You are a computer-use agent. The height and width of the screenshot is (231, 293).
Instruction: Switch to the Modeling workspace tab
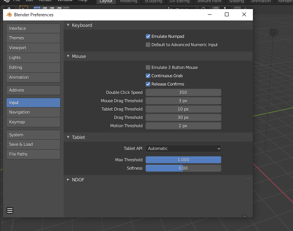(129, 2)
